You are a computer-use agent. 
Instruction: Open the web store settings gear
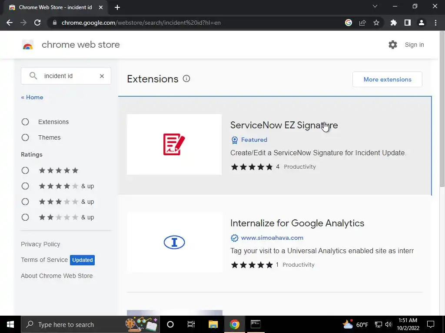pyautogui.click(x=393, y=45)
